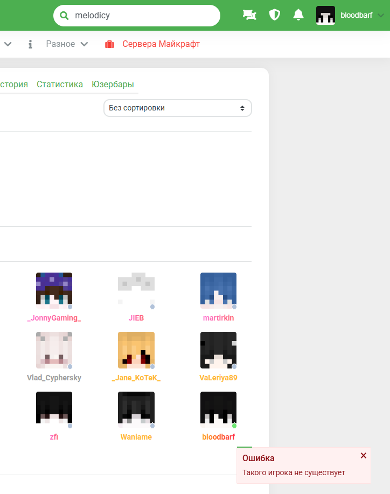Image resolution: width=390 pixels, height=494 pixels.
Task: Close the Ошибка error notification
Action: pos(363,456)
